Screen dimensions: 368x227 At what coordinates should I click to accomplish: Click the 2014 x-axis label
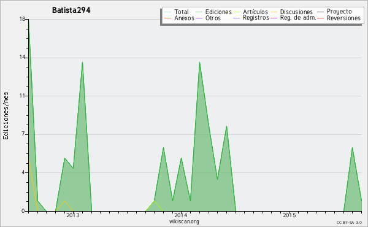point(181,215)
